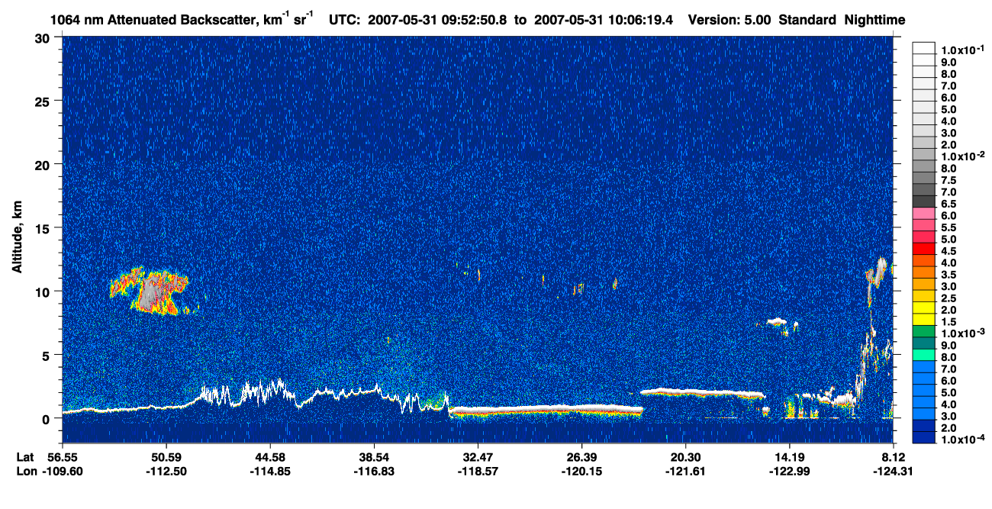Click the colorbar label 7.5

[x=949, y=180]
